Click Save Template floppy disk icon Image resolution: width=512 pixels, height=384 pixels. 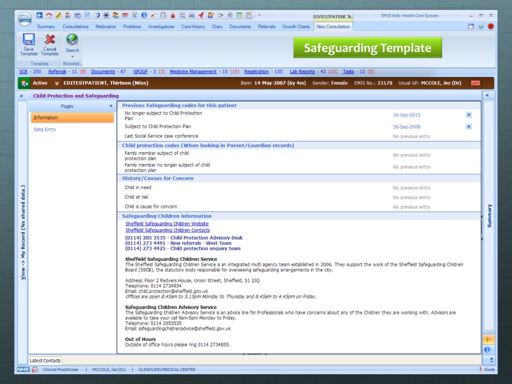tap(28, 39)
